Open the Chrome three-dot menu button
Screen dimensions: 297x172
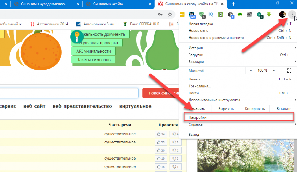click(x=292, y=15)
